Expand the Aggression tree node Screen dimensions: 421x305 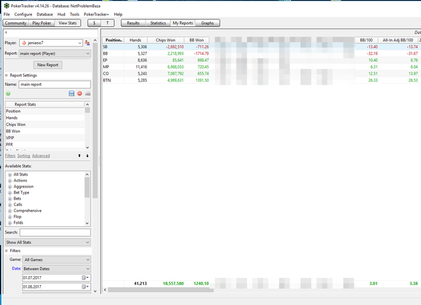(x=10, y=187)
